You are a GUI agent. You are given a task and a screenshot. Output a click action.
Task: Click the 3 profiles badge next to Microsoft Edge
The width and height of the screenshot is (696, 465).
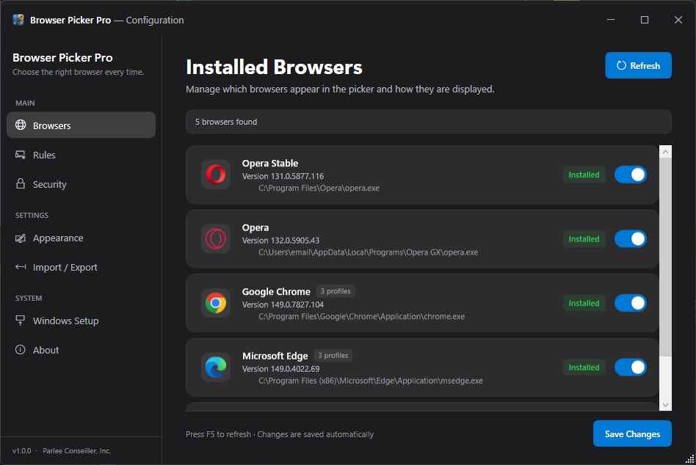point(333,356)
